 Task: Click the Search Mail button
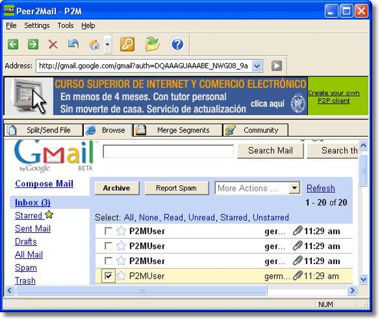click(270, 151)
